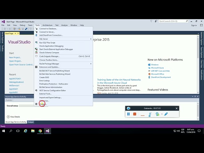Close the Start Page tab
This screenshot has height=153, width=204.
[x=18, y=33]
